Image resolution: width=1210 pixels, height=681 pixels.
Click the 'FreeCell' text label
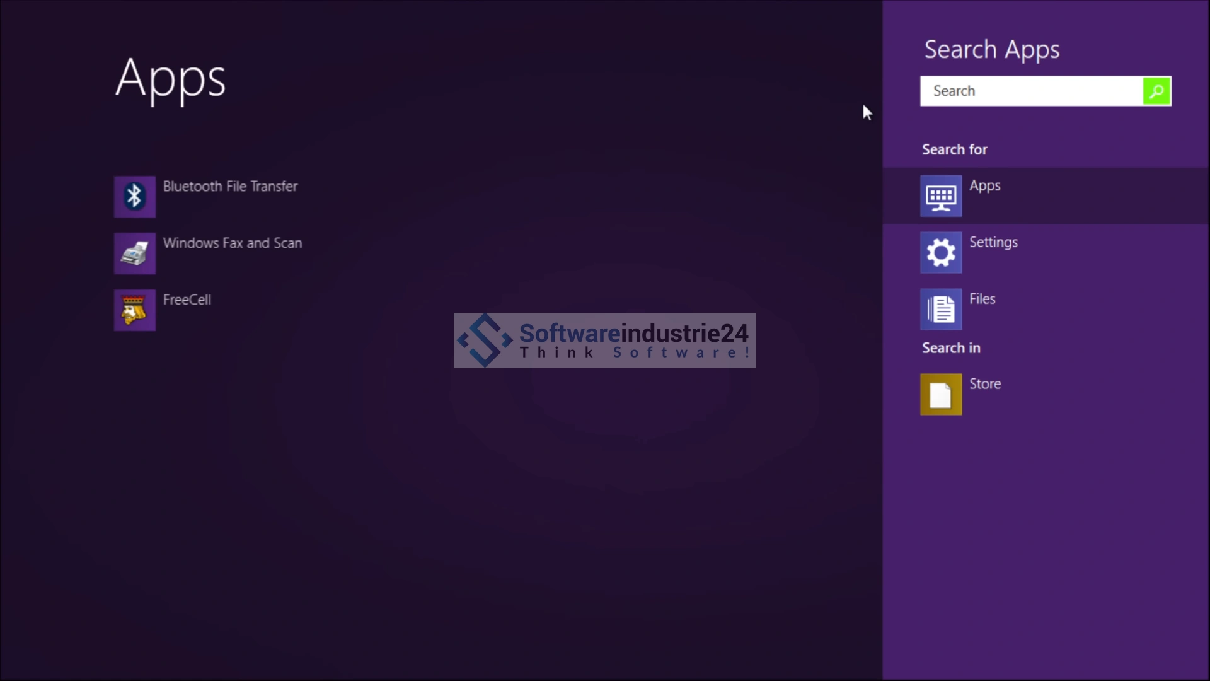tap(187, 300)
